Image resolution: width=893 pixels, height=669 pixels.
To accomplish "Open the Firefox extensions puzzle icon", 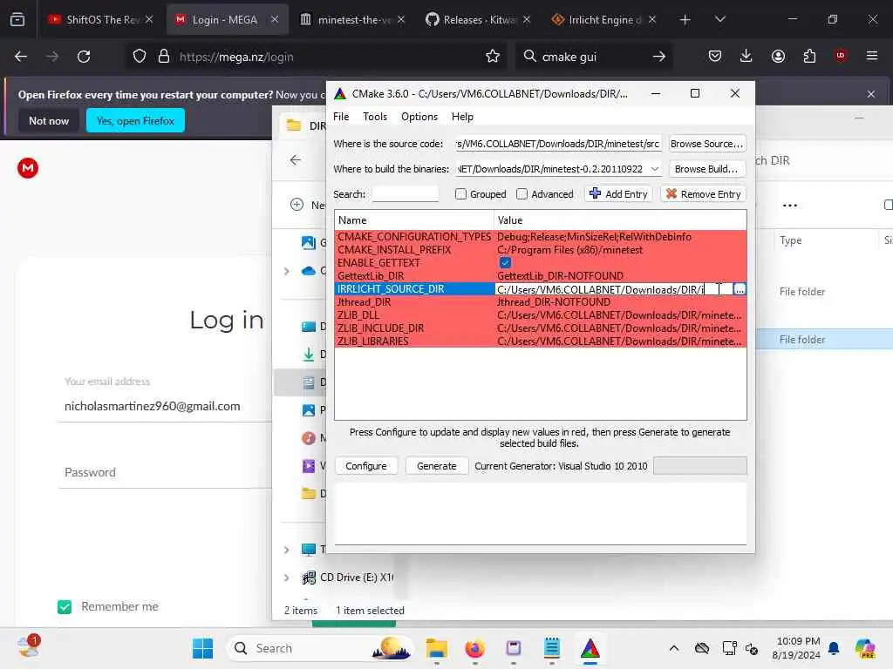I will pos(809,57).
